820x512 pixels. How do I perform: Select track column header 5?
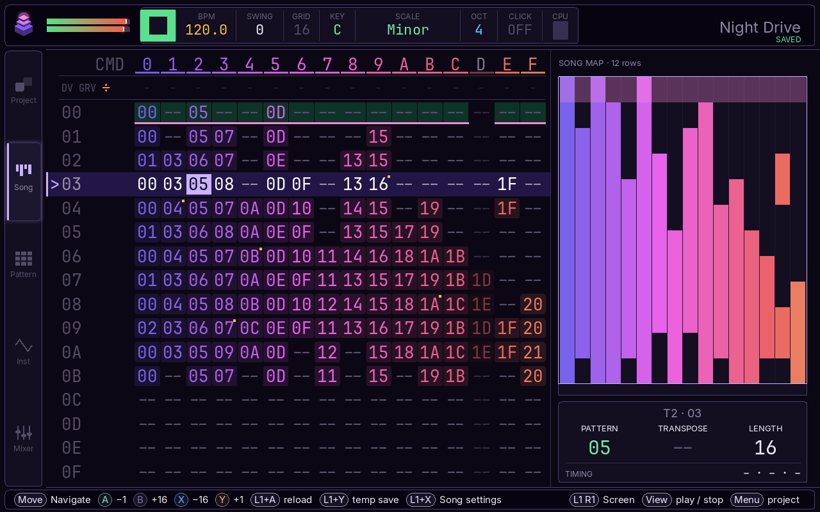[x=275, y=64]
